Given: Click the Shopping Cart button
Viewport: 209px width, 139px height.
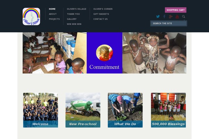Looking at the screenshot, I should (176, 10).
